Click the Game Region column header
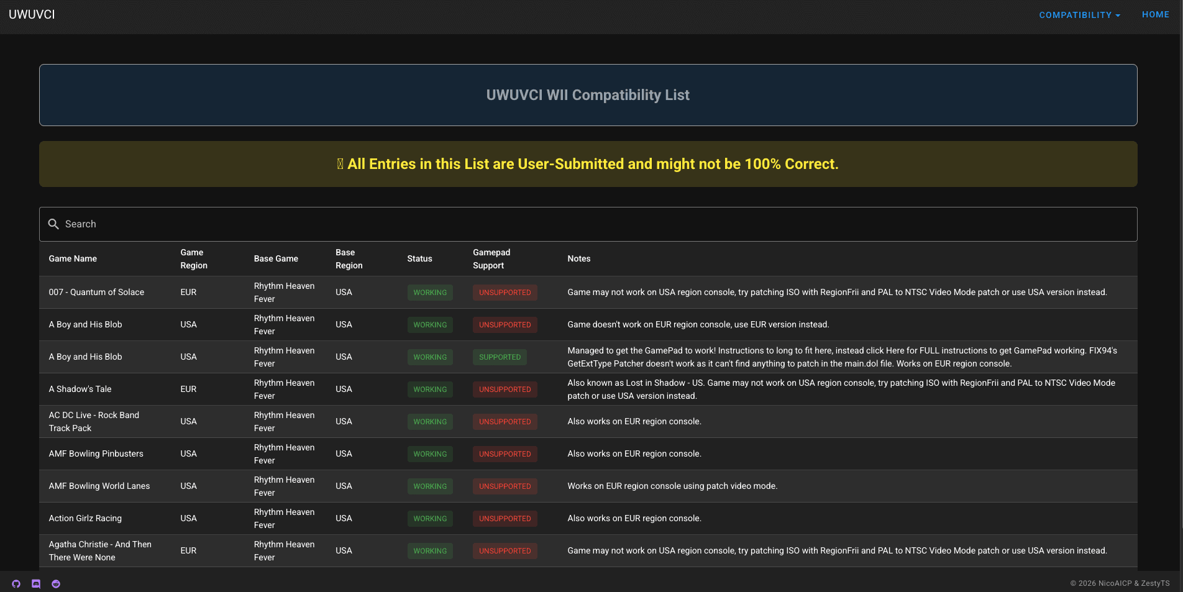The width and height of the screenshot is (1183, 592). point(194,259)
